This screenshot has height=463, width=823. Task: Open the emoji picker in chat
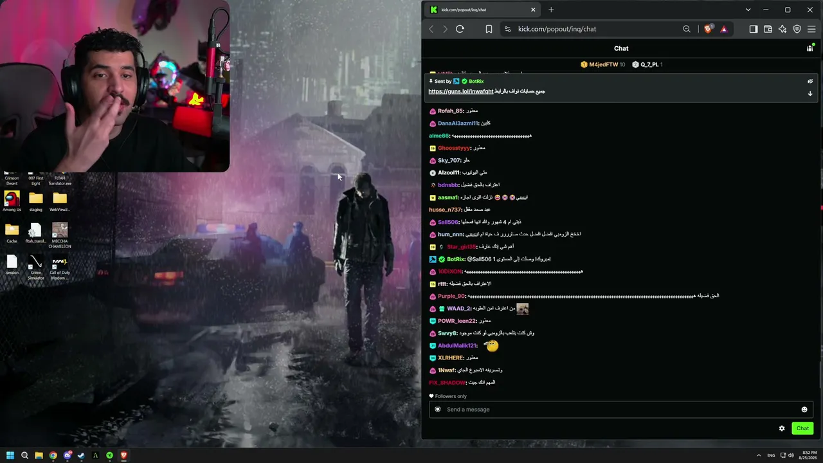pyautogui.click(x=804, y=410)
